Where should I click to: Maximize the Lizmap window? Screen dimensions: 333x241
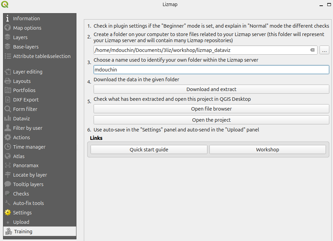pyautogui.click(x=329, y=4)
